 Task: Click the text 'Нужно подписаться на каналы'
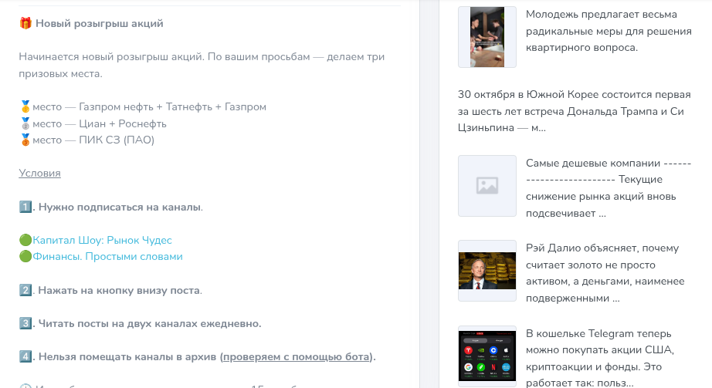pyautogui.click(x=120, y=207)
